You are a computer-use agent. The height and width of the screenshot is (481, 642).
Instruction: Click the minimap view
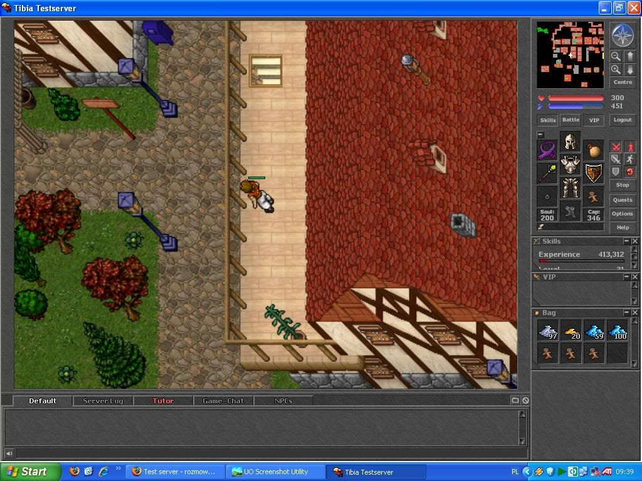571,55
